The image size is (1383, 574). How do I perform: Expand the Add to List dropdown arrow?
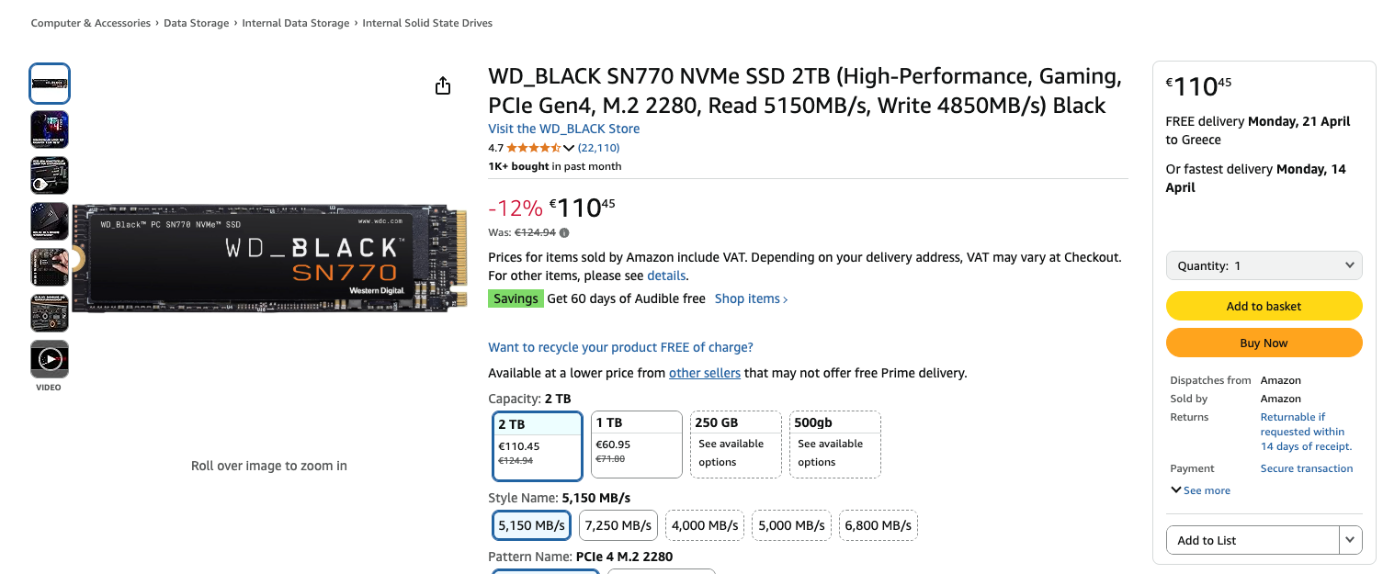point(1350,540)
